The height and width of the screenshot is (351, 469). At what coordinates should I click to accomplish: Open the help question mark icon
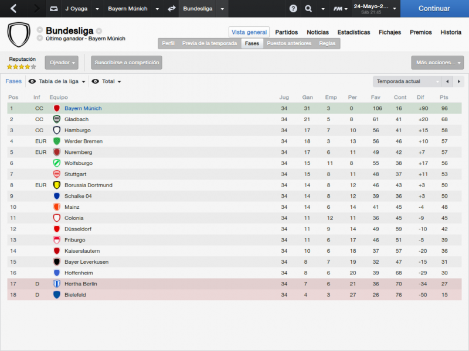click(293, 9)
